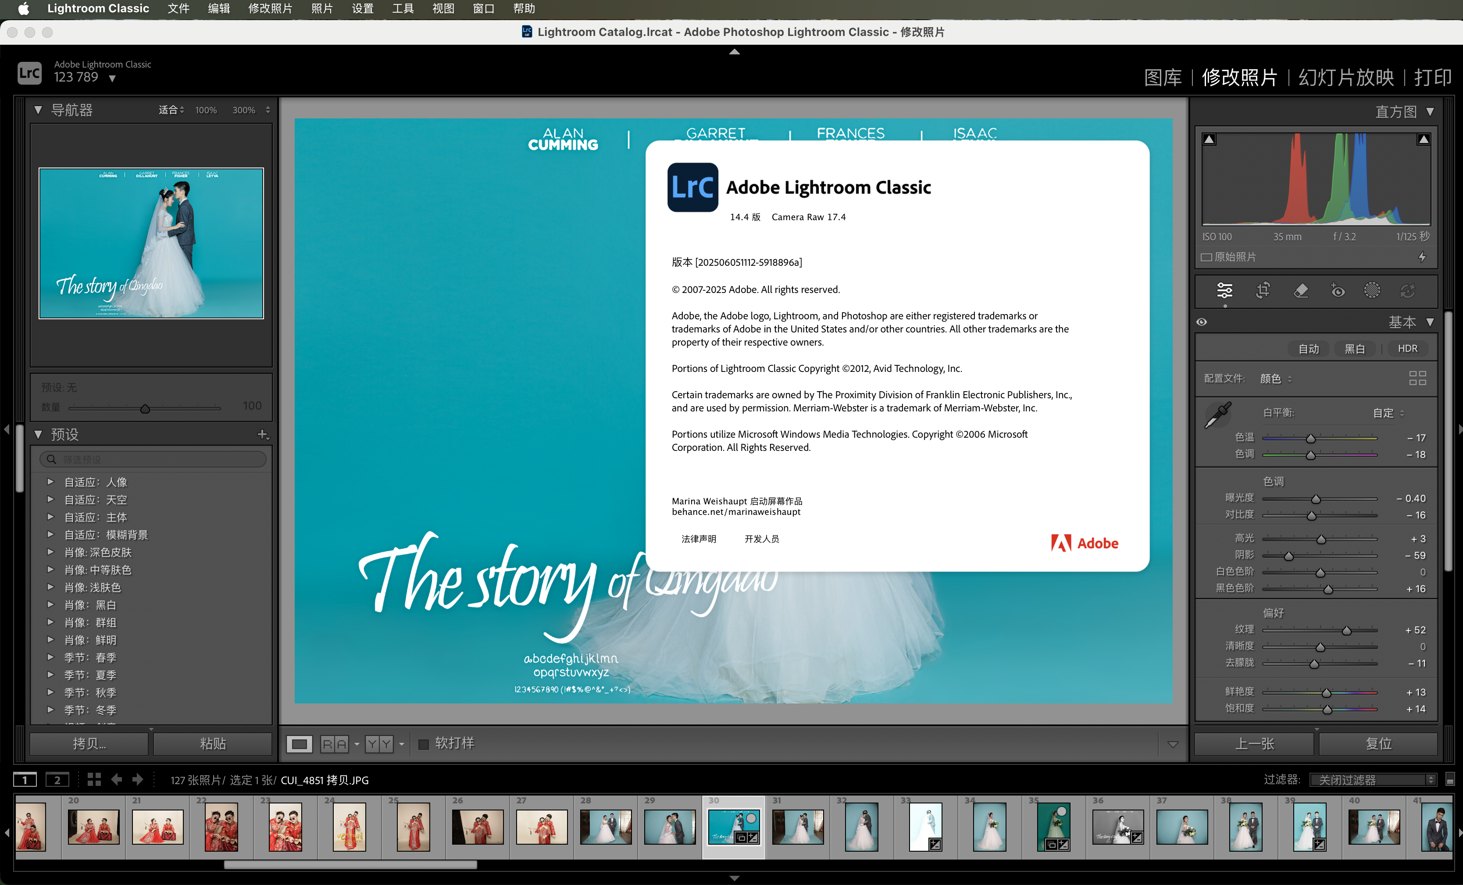Screen dimensions: 1463x885
Task: Select the Healing eraser tool icon
Action: click(1300, 290)
